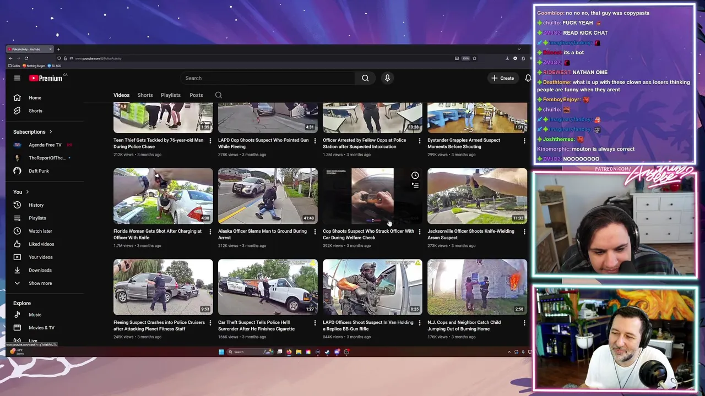The image size is (705, 396).
Task: Switch to the channel Shorts tab
Action: tap(145, 95)
